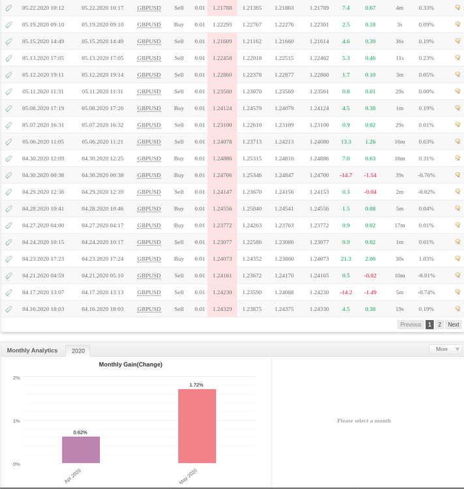The image size is (464, 489).
Task: Click the -14.7 pips loss value
Action: (346, 175)
